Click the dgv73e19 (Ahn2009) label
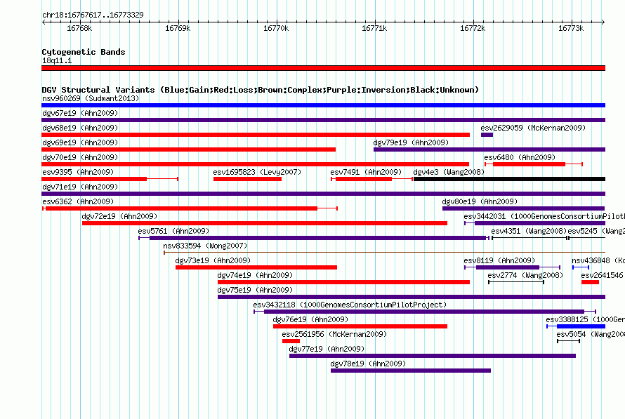 pos(213,260)
